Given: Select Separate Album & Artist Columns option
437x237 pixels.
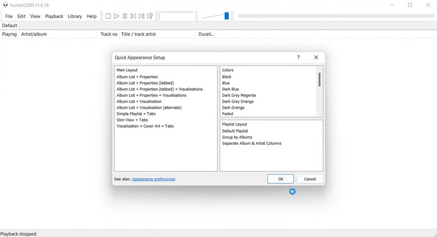Looking at the screenshot, I should point(252,143).
